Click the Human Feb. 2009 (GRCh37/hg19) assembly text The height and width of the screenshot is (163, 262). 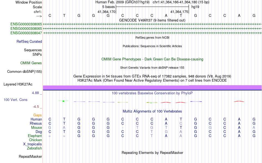123,2
